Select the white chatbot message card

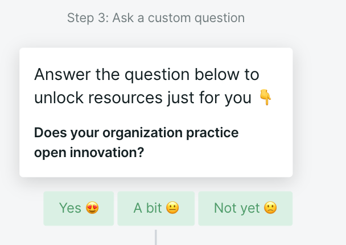coord(156,112)
